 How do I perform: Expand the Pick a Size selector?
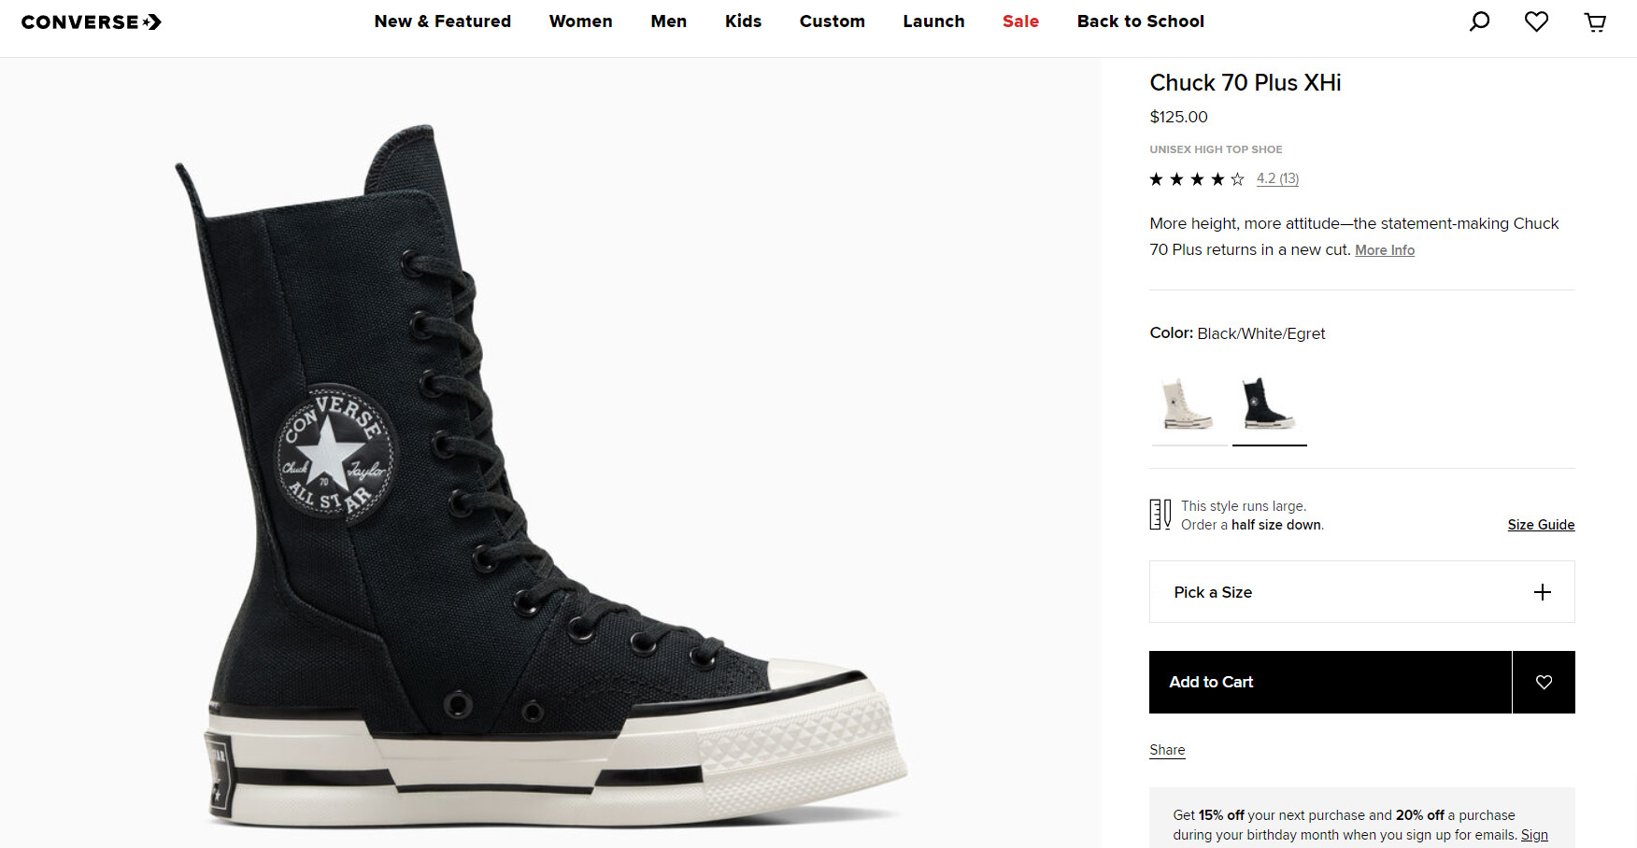(x=1360, y=592)
